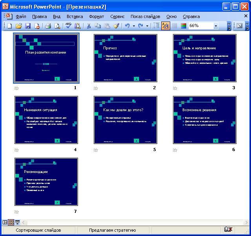Start slide show from the view button

tap(17, 222)
